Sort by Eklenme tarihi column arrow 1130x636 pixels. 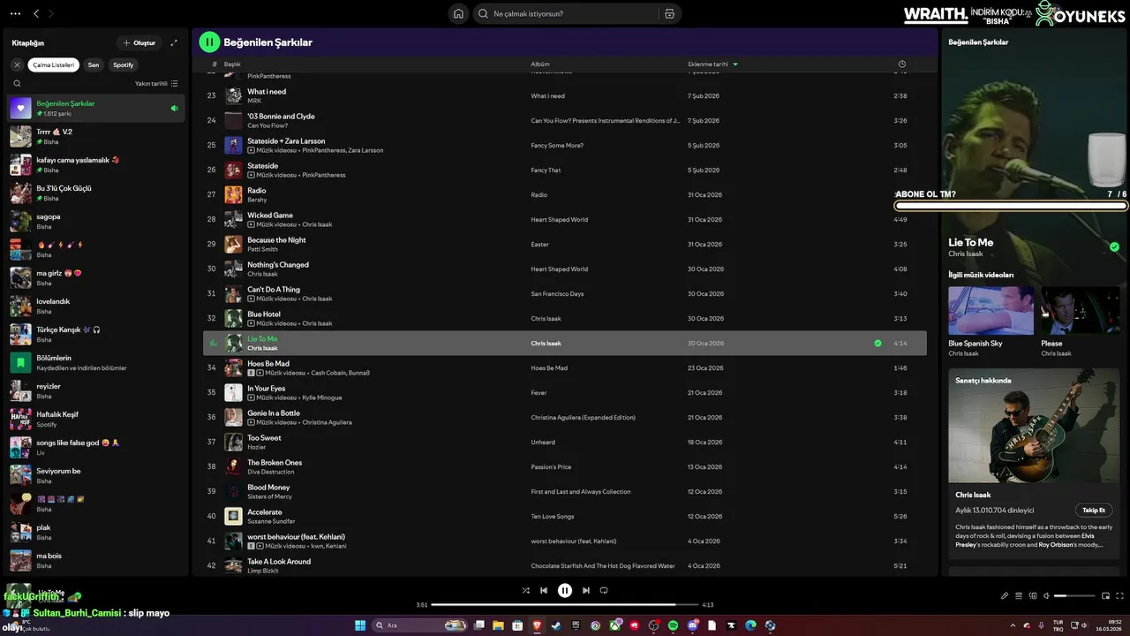click(x=734, y=64)
